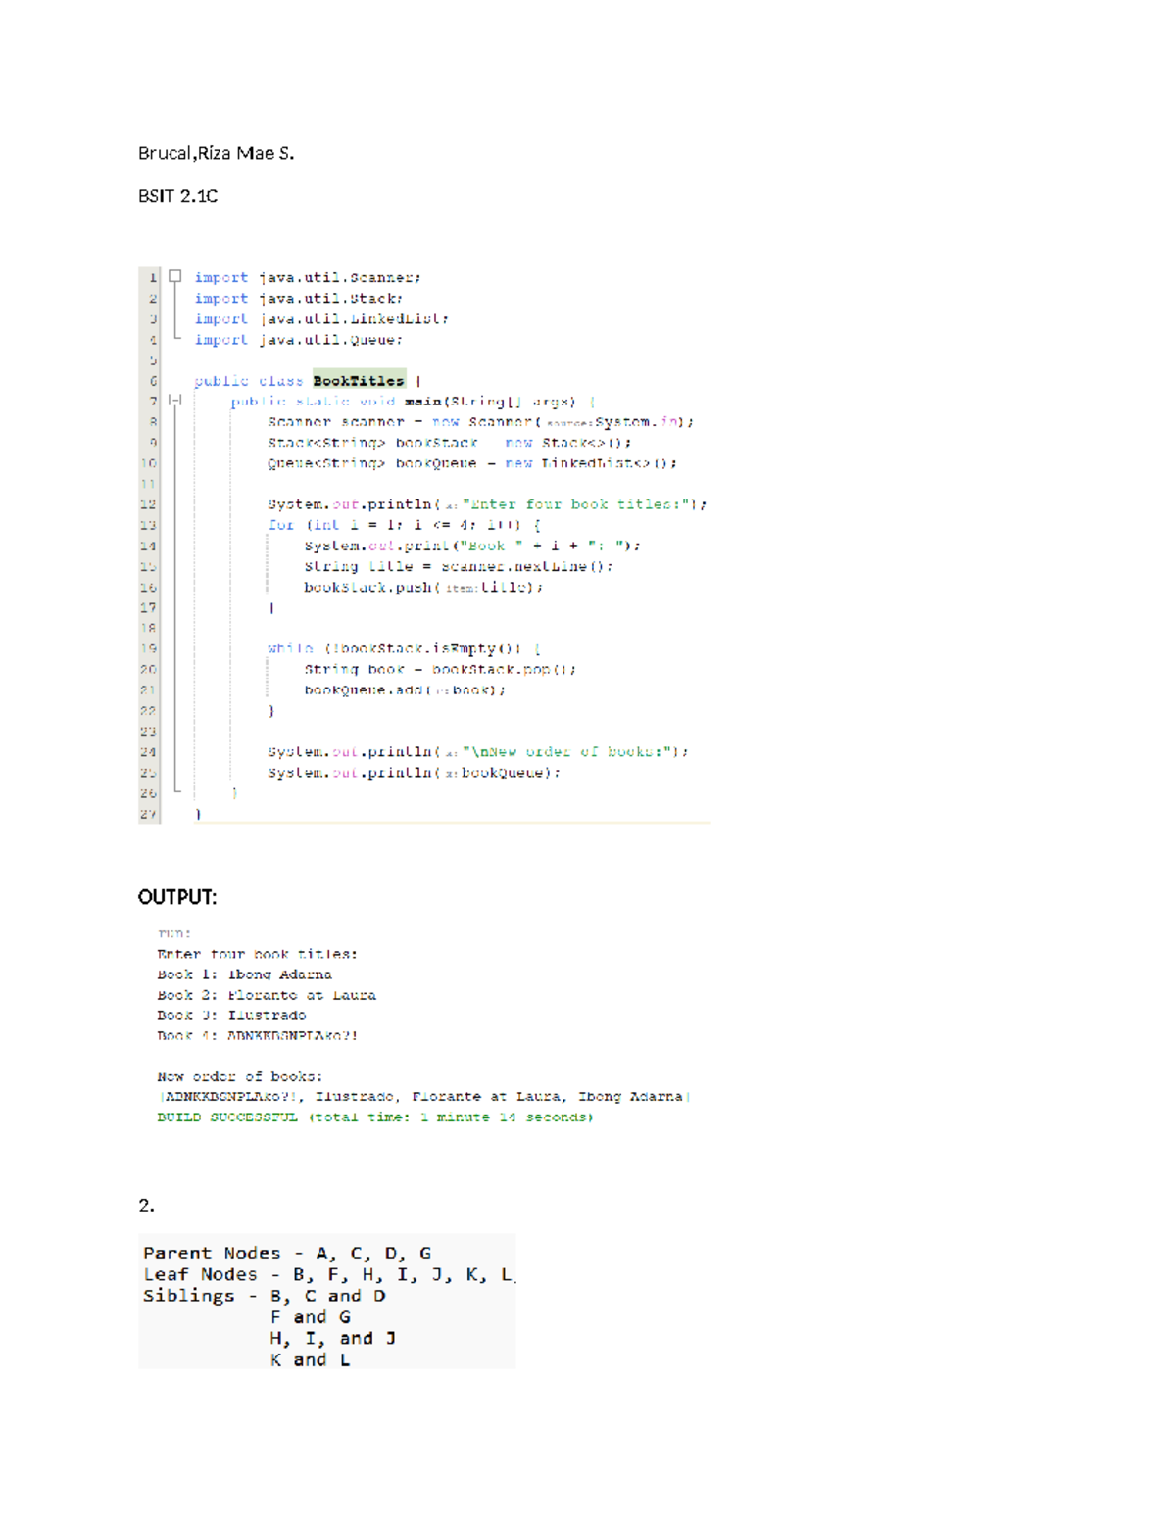Screen dimensions: 1176x1521
Task: Click the BSIT 2.1C section text
Action: tap(177, 196)
